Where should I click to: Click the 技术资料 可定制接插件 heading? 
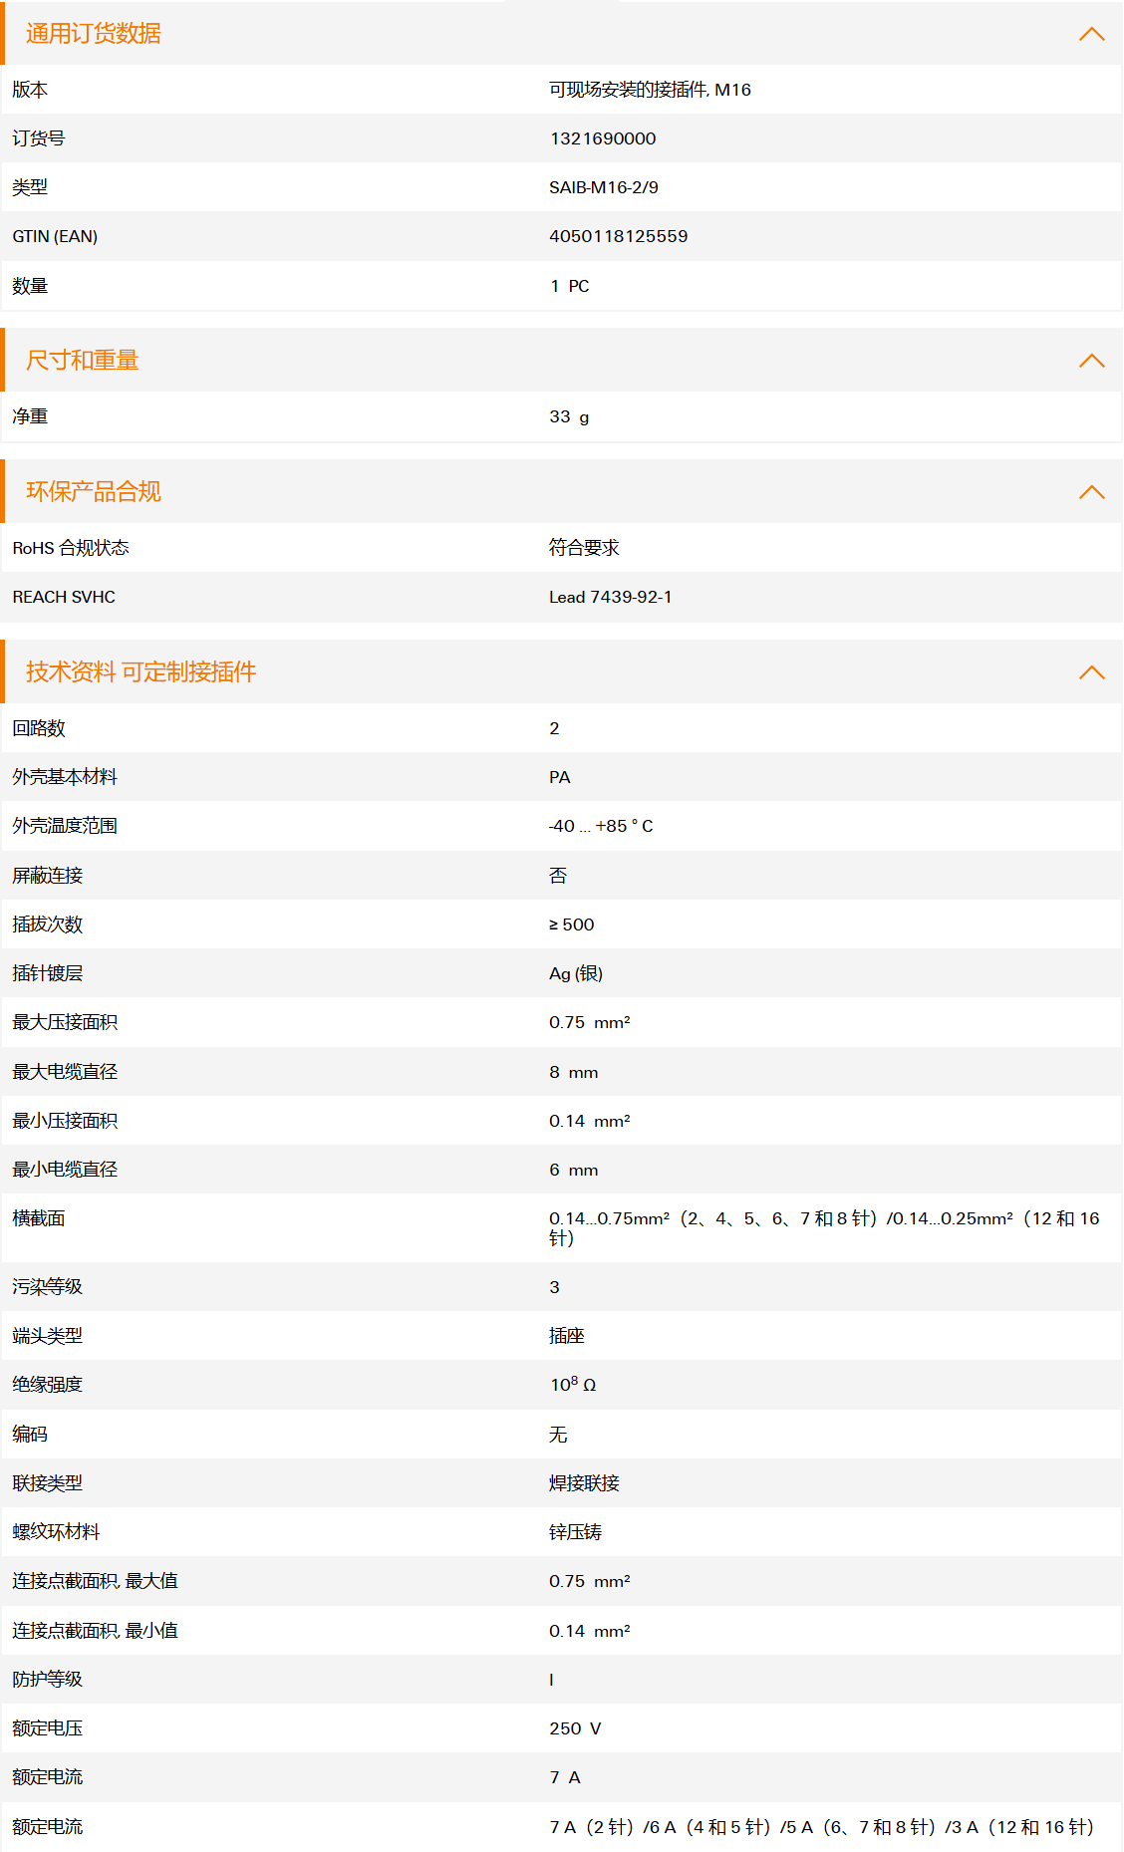coord(140,672)
